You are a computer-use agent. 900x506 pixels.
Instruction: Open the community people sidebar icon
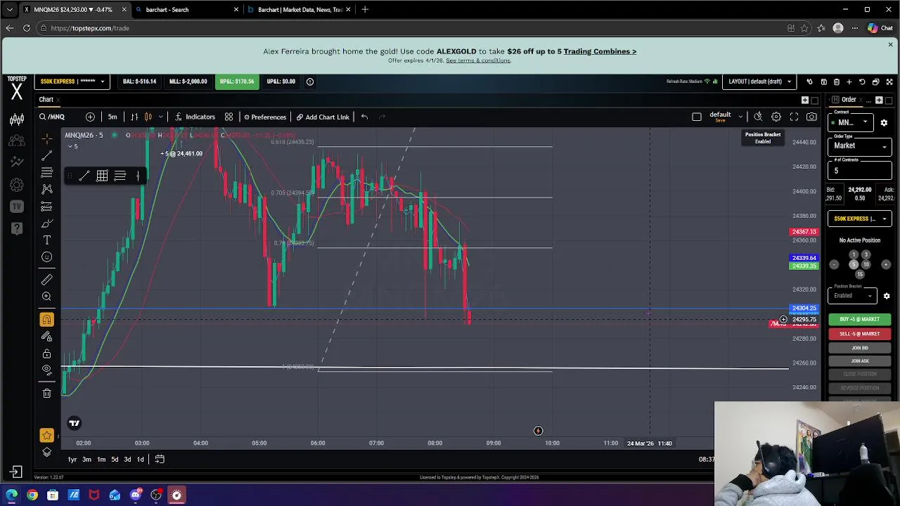coord(17,141)
